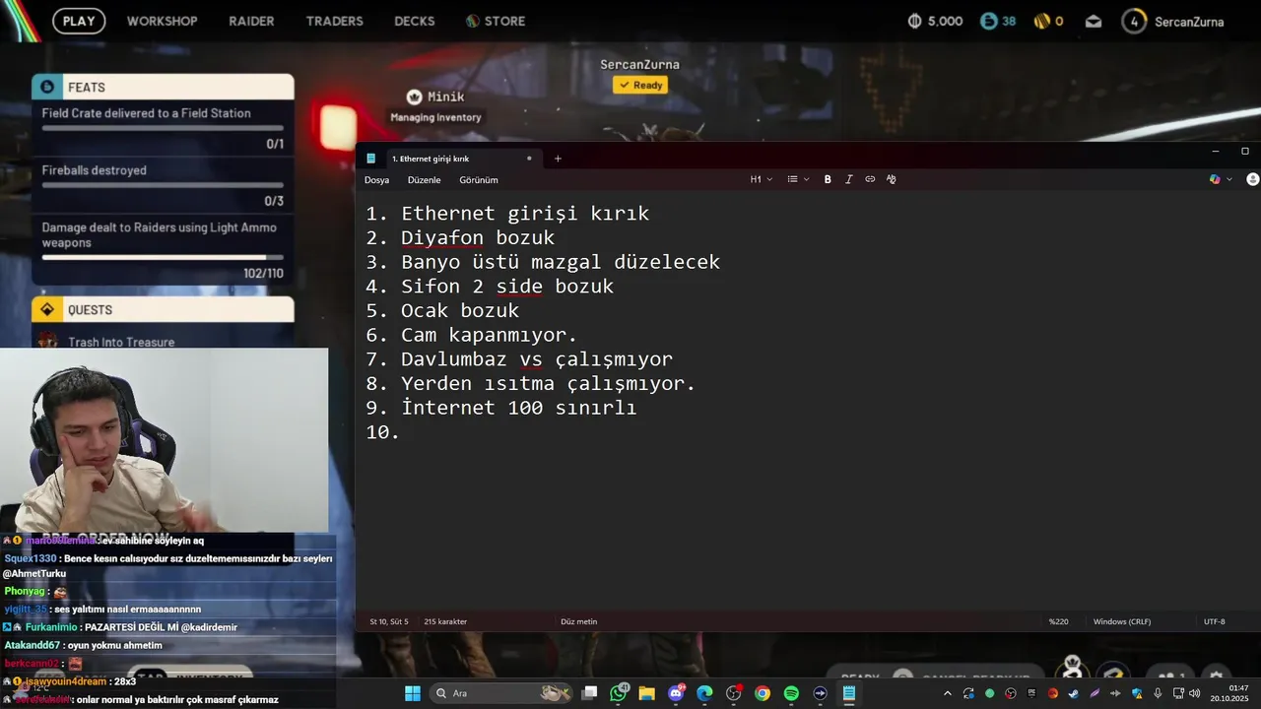The width and height of the screenshot is (1261, 709).
Task: Click the gold token icon showing 0
Action: click(1042, 21)
